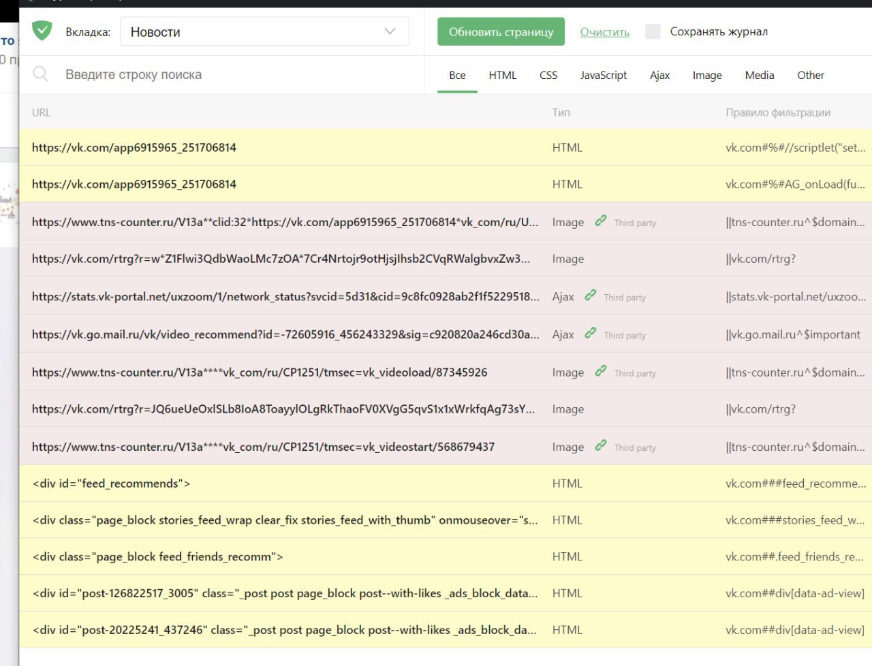Select the stats.vk-portal.net network_status row
The image size is (872, 666).
[x=446, y=296]
